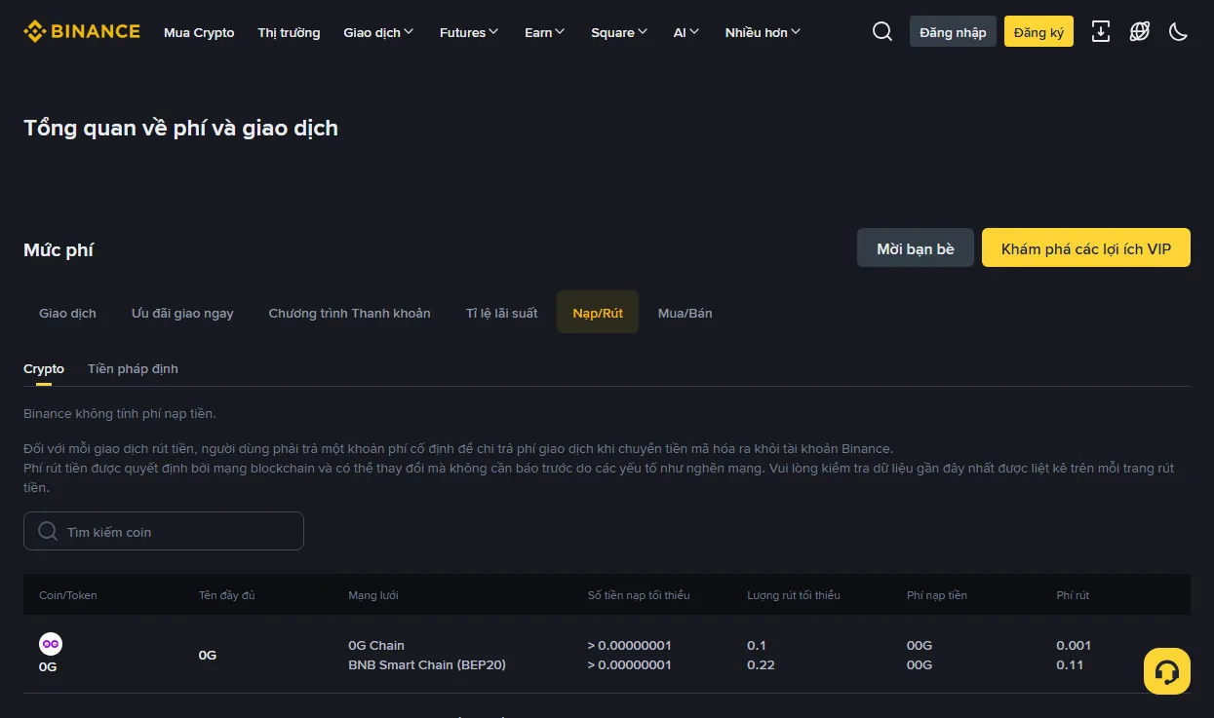This screenshot has height=718, width=1214.
Task: Switch to Tỉ lệ lãi suất tab
Action: click(x=502, y=313)
